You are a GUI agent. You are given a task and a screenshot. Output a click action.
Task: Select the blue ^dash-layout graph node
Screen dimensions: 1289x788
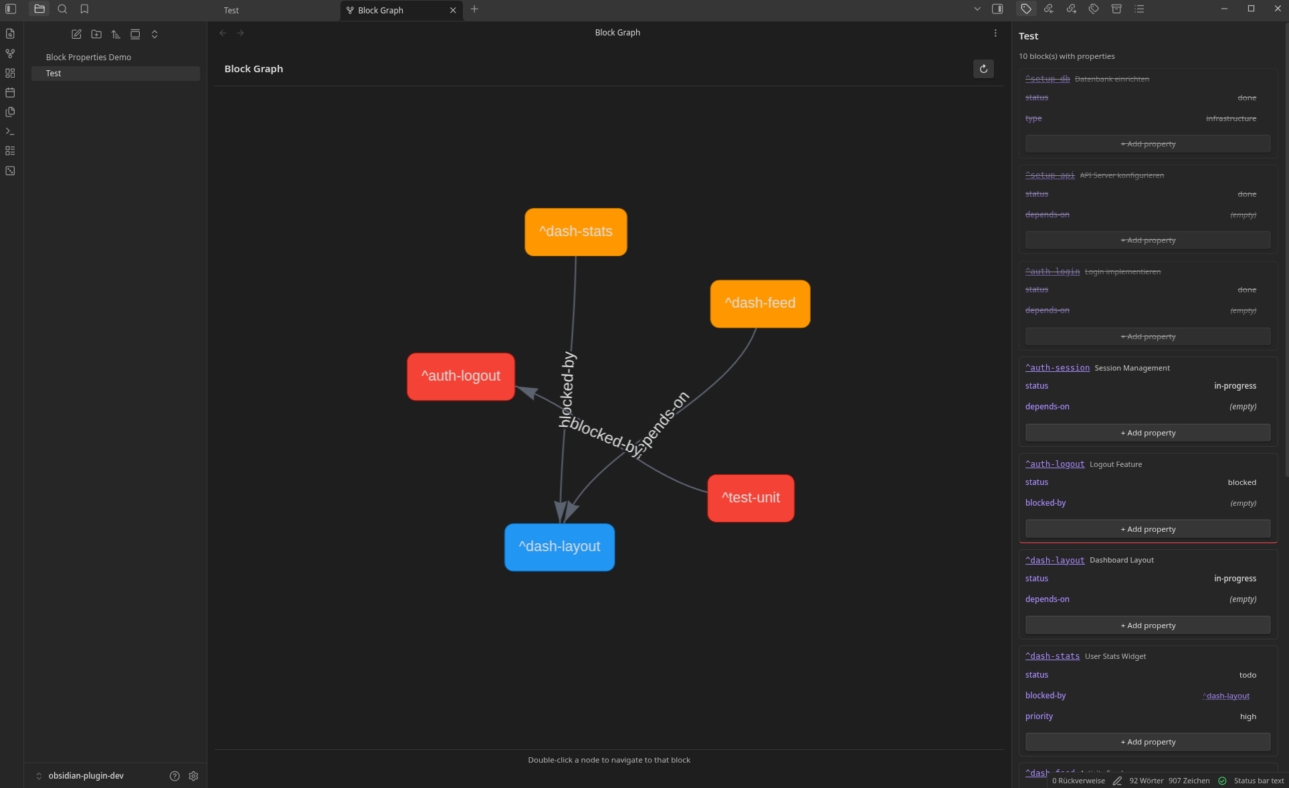coord(559,547)
